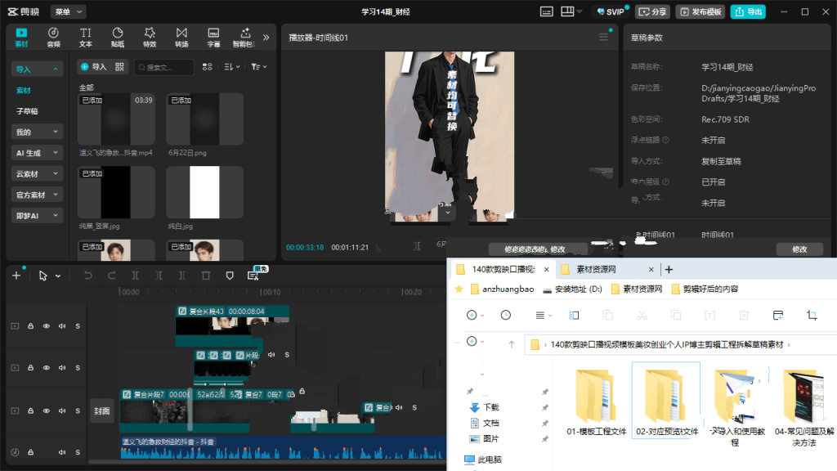Expand the AI 生成 sidebar section

[37, 153]
